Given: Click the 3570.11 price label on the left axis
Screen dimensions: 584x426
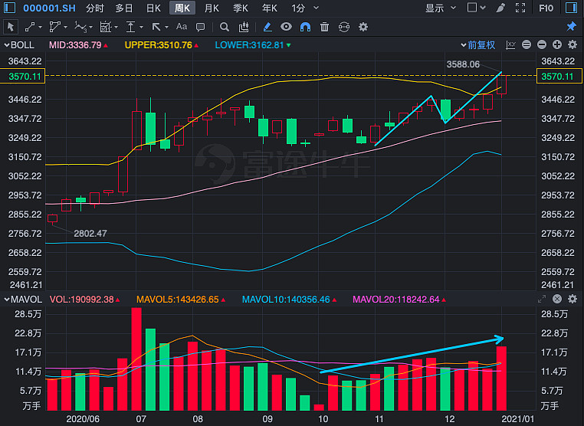Looking at the screenshot, I should 23,77.
